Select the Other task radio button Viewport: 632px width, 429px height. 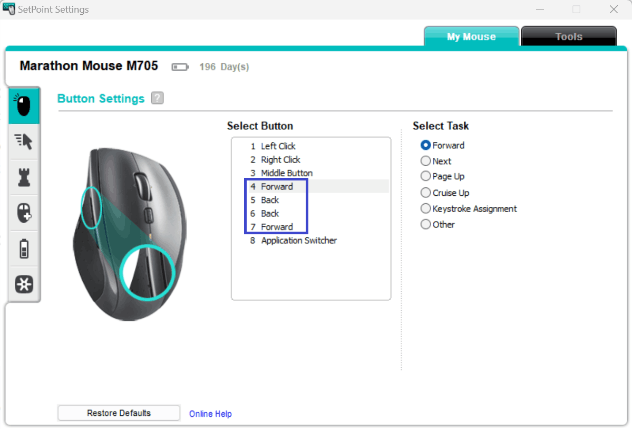[425, 224]
